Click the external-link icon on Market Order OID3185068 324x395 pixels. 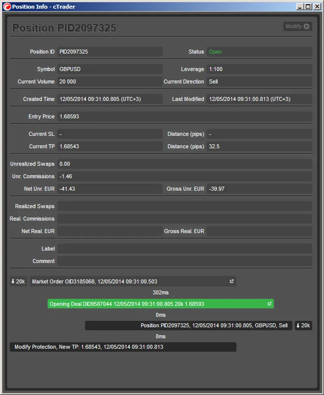point(231,281)
